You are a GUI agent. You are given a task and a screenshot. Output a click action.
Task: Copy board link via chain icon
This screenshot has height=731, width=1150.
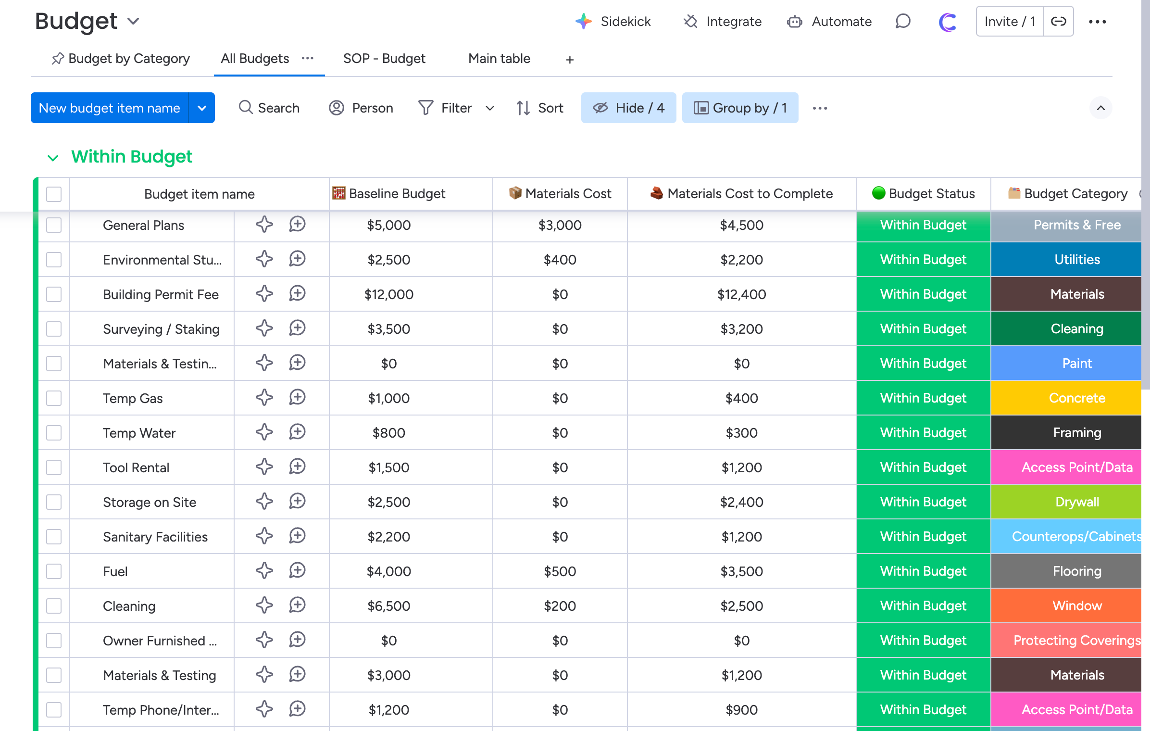pyautogui.click(x=1058, y=21)
